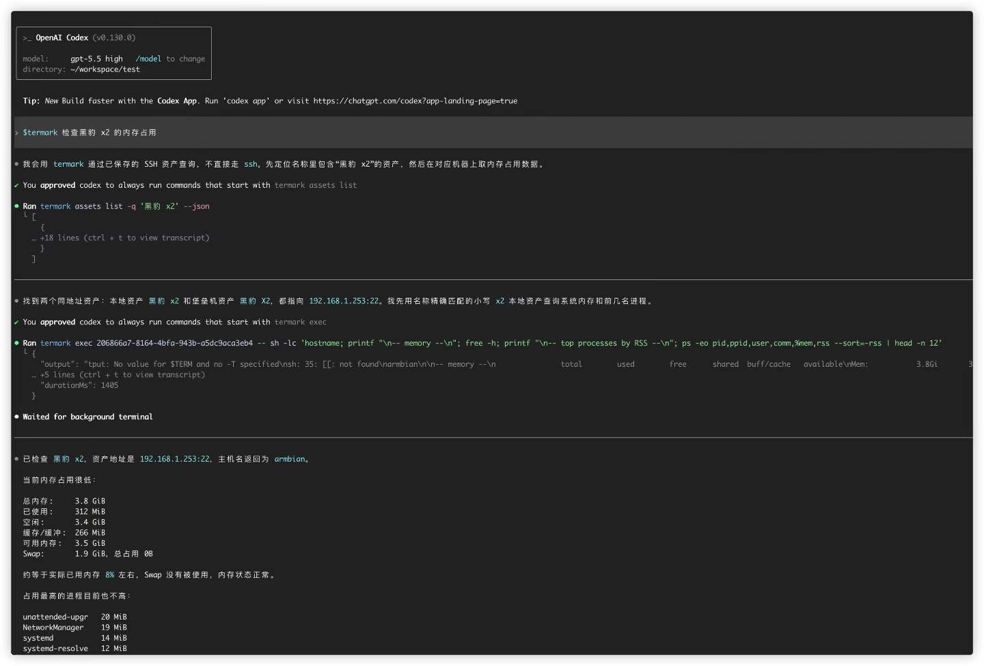
Task: Click the 'ssh' highlighted word in first reply
Action: click(251, 165)
